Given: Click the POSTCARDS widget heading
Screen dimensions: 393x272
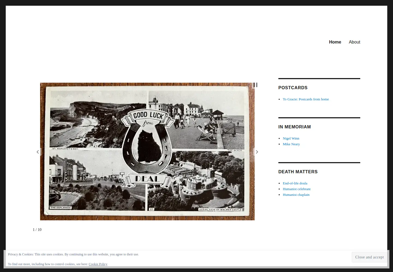Looking at the screenshot, I should coord(293,88).
